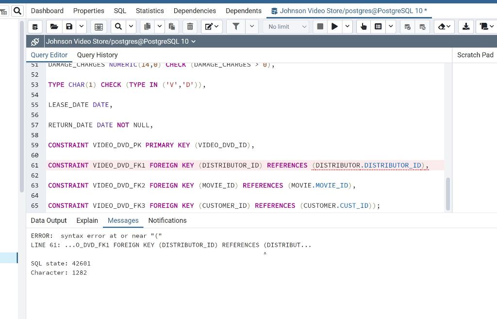Rollback the transaction
The width and height of the screenshot is (497, 319).
[421, 27]
